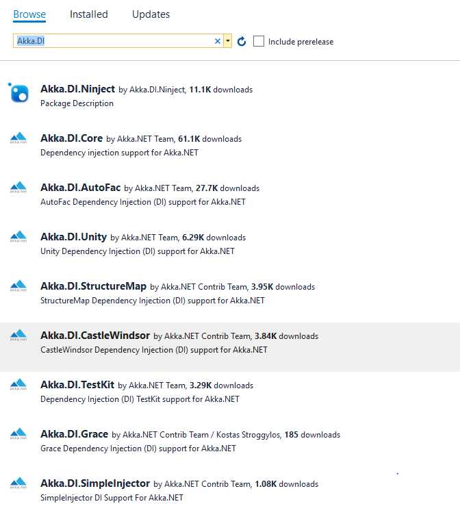
Task: Click the 'Include prerelease' label text
Action: tap(301, 42)
